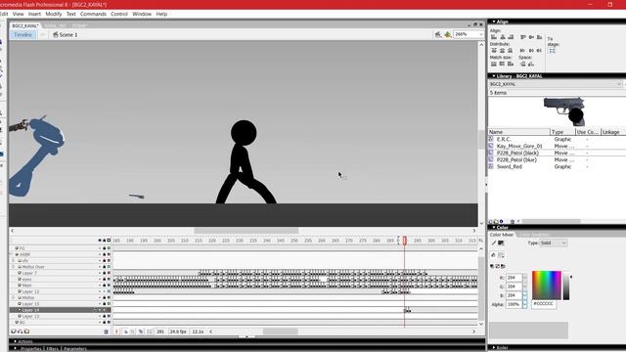Click the Modify Onion Markers button
626x352 pixels.
pos(150,331)
